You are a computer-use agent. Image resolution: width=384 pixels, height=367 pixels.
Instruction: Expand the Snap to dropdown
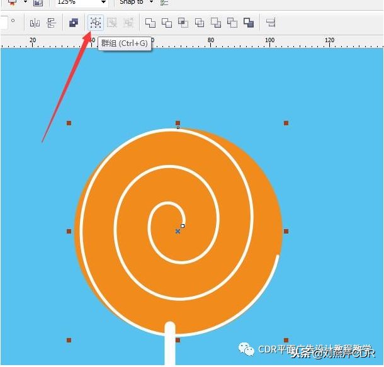click(x=151, y=2)
